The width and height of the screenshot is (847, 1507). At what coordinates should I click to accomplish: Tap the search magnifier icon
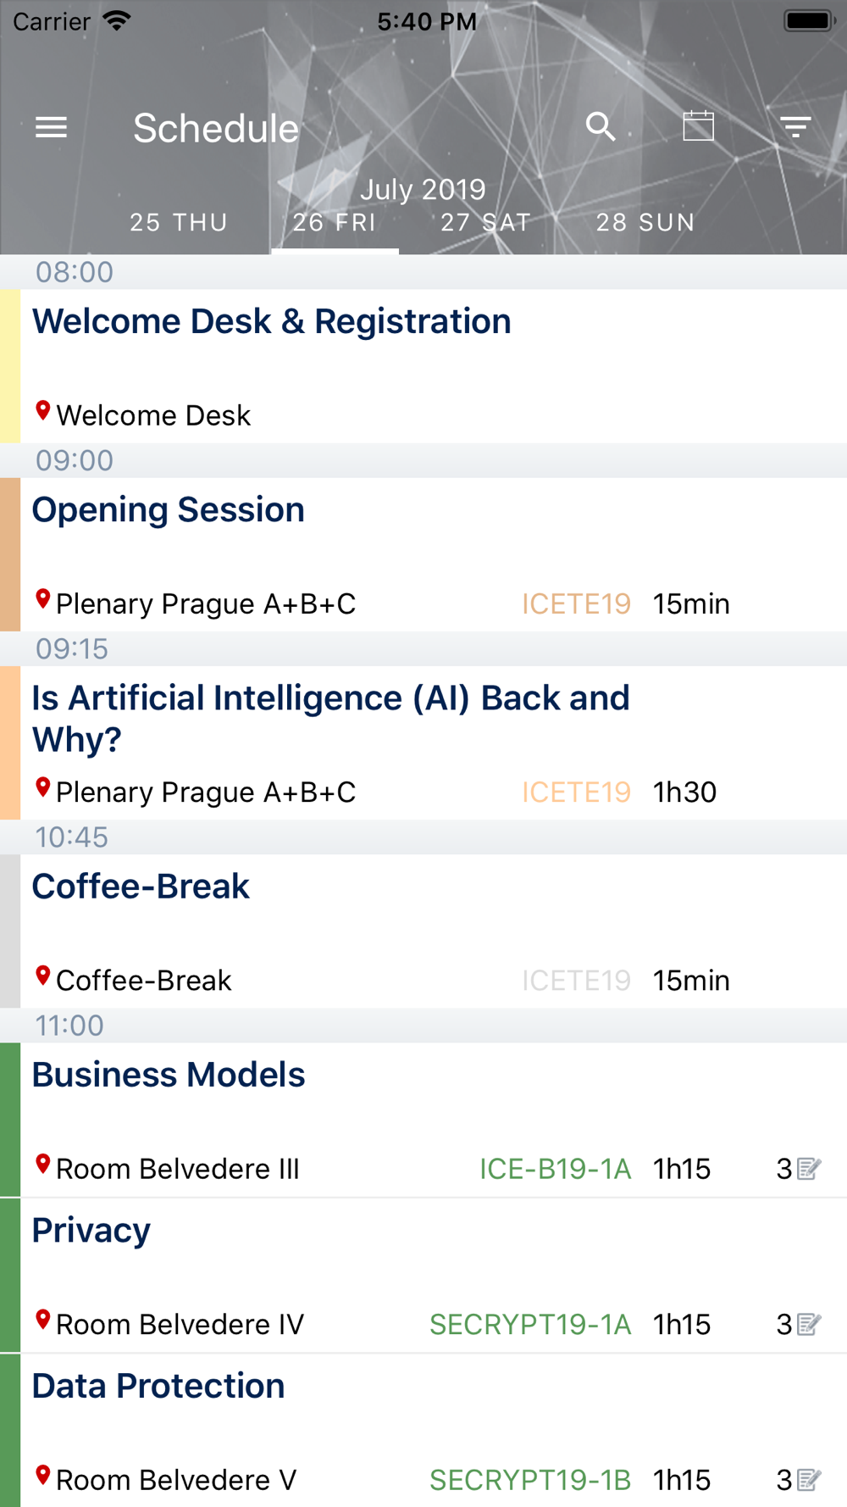pyautogui.click(x=601, y=126)
